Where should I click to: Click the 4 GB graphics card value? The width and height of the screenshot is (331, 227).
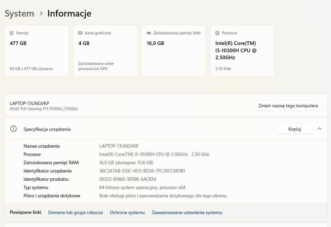click(84, 43)
